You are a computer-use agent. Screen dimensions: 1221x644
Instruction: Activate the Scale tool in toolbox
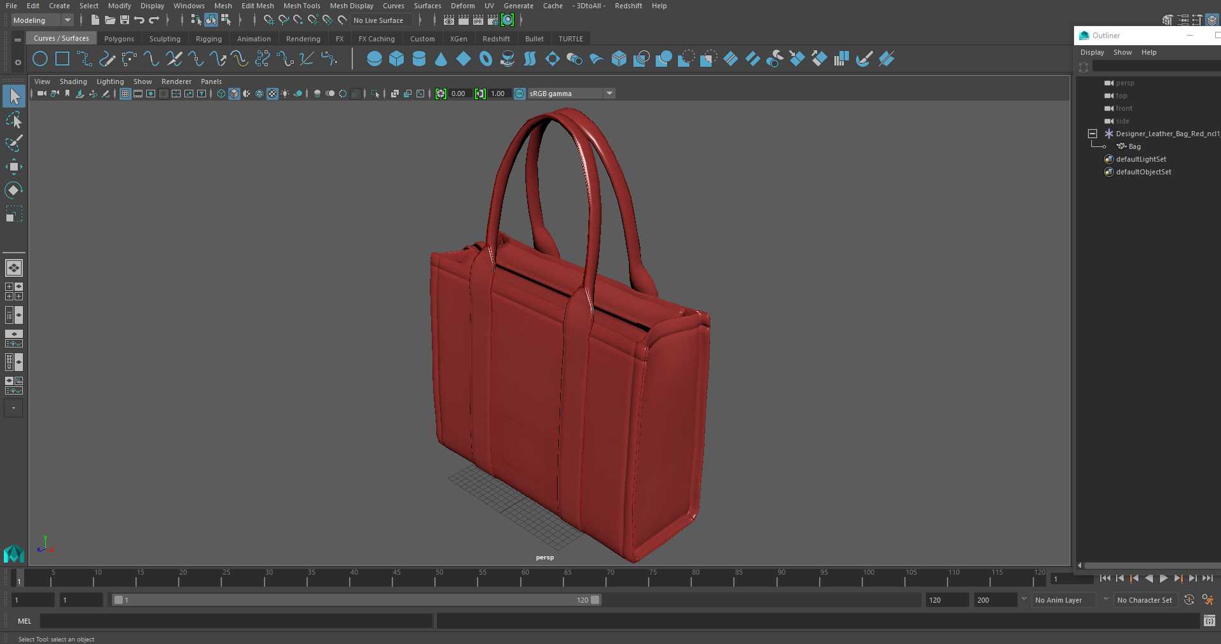tap(14, 213)
